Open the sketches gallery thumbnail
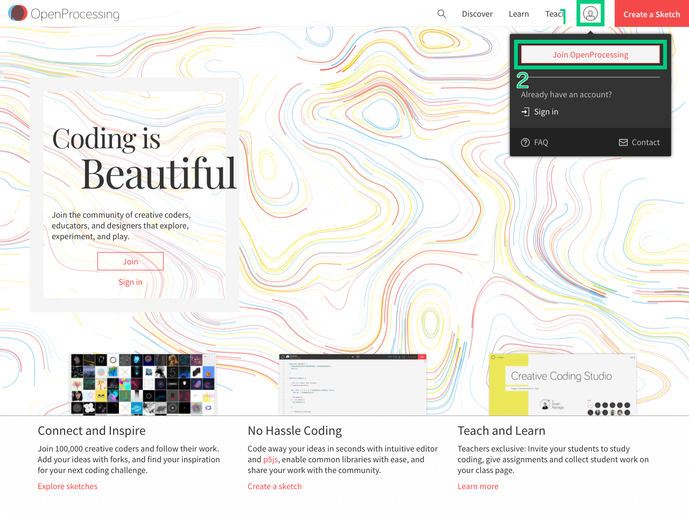Image resolution: width=689 pixels, height=516 pixels. 143,384
